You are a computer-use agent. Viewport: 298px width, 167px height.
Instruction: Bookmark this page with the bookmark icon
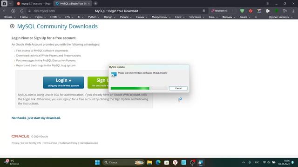(x=204, y=11)
